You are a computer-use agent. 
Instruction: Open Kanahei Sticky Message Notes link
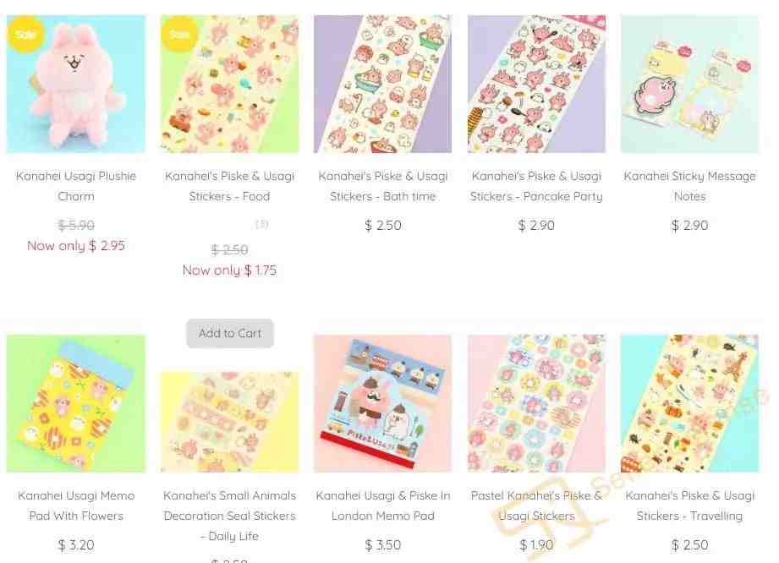pos(689,186)
